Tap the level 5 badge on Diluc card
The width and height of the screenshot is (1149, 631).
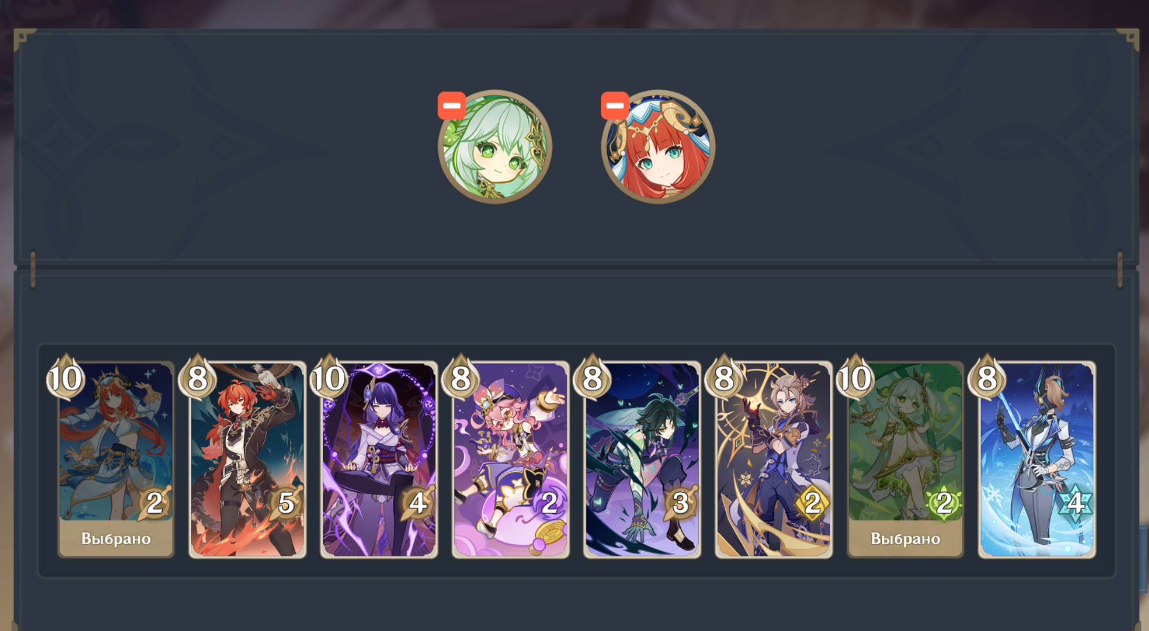click(x=286, y=502)
